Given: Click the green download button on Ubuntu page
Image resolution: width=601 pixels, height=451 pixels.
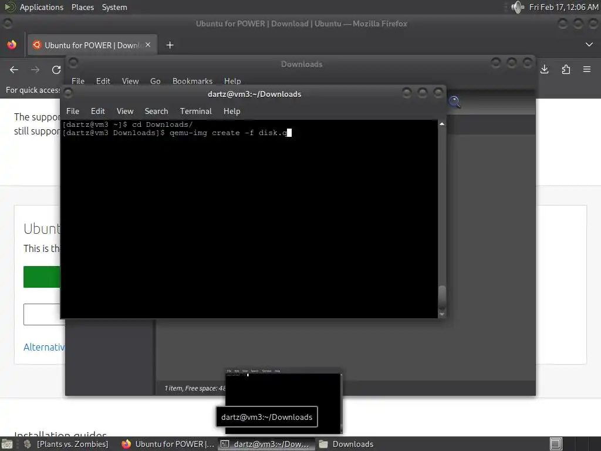Looking at the screenshot, I should (x=42, y=277).
